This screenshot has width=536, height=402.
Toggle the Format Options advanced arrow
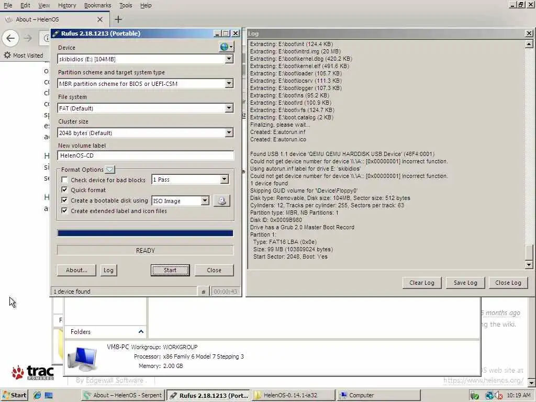click(x=110, y=170)
